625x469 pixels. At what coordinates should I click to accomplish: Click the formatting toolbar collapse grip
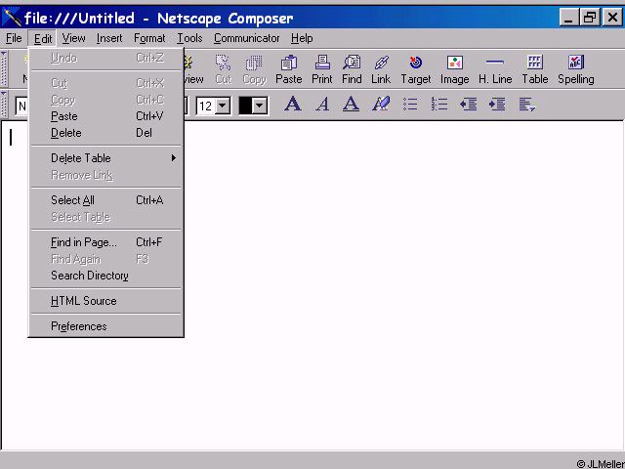point(4,105)
